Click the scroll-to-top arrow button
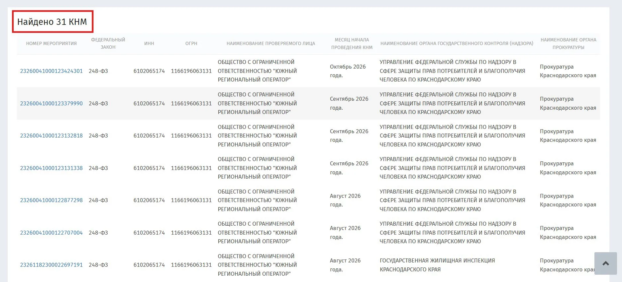 tap(605, 263)
